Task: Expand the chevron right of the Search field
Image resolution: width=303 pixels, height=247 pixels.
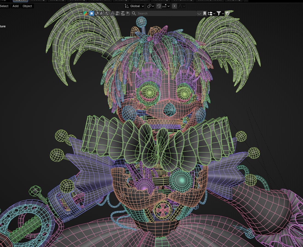Action: [199, 13]
